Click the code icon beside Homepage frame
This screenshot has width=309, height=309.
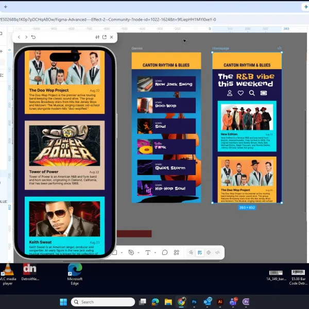279,48
